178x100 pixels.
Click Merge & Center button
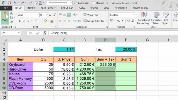coord(94,21)
